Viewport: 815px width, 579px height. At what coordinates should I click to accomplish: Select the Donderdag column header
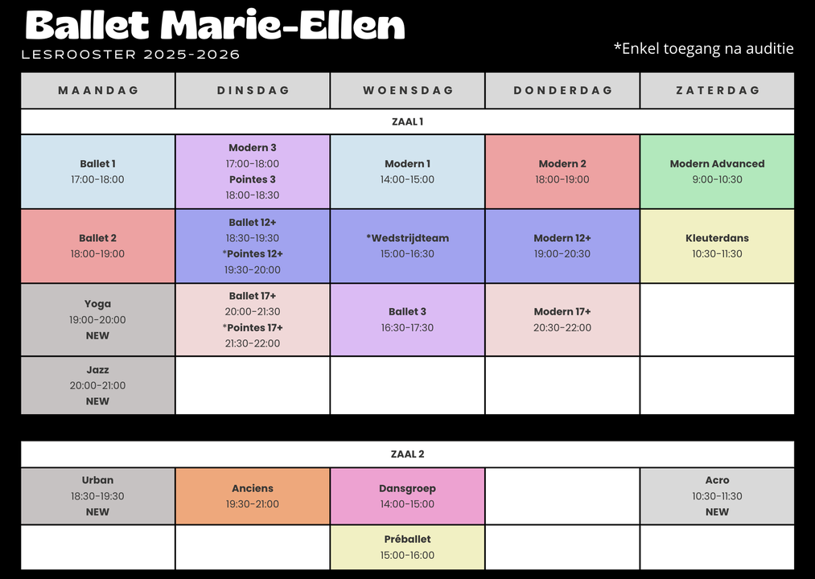point(562,90)
